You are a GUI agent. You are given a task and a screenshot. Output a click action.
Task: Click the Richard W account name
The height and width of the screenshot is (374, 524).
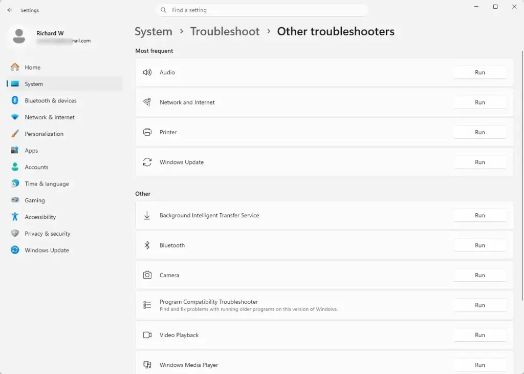[50, 33]
